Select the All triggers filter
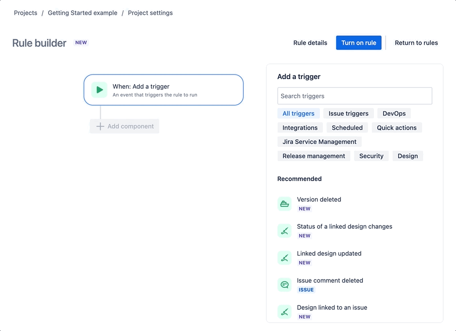 point(298,113)
